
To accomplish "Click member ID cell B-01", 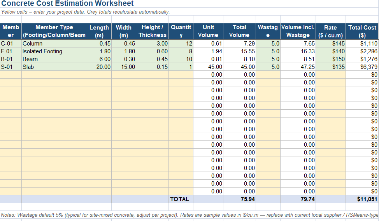I will pyautogui.click(x=11, y=59).
